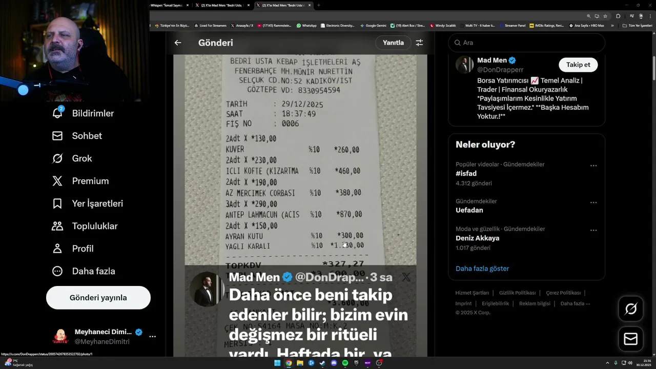Open IMDb Ratings bookmark
Screen dimensions: 656x369
tap(546, 25)
